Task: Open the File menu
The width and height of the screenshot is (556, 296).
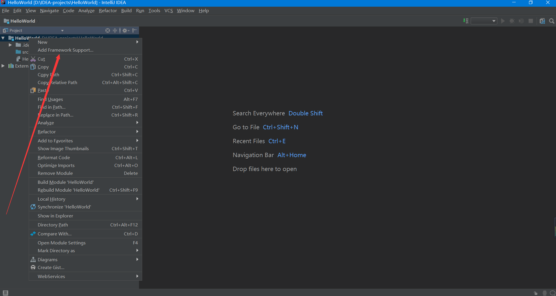Action: coord(6,10)
